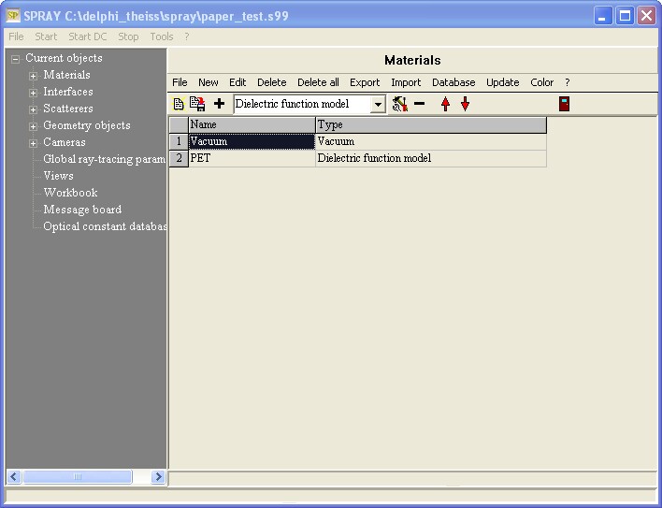Click right arrow of sidebar horizontal scrollbar
This screenshot has height=508, width=662.
click(158, 477)
